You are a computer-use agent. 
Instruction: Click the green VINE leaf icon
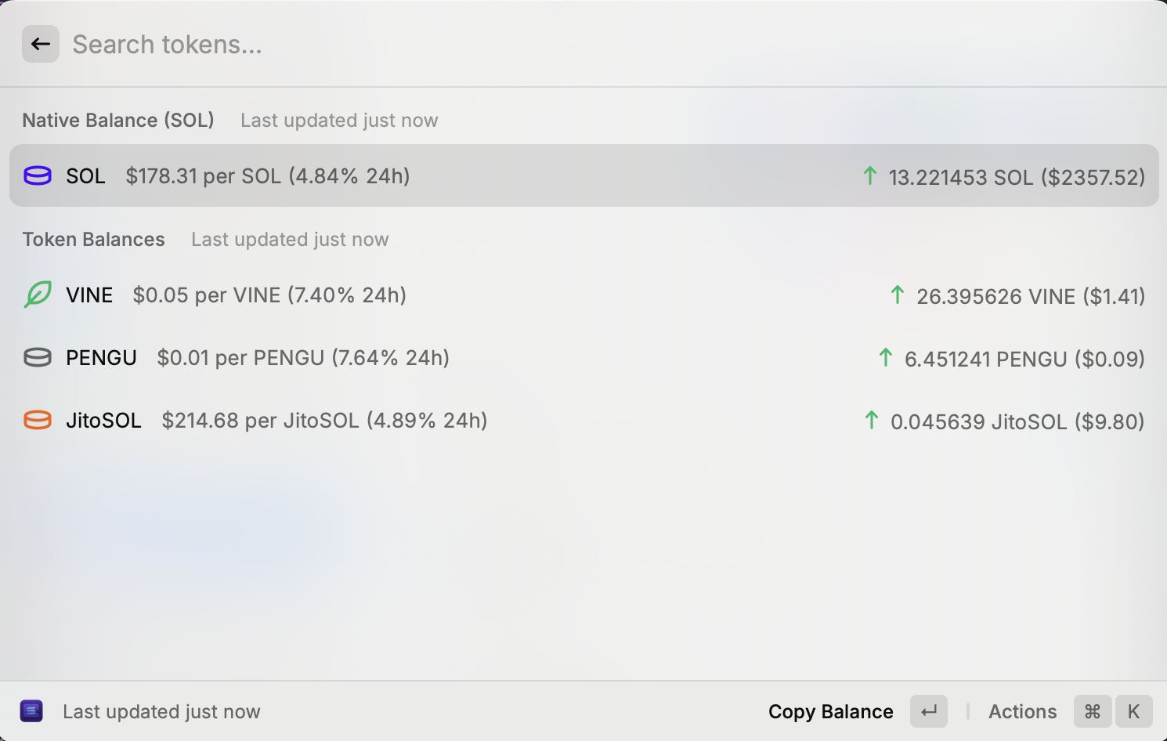[x=38, y=295]
